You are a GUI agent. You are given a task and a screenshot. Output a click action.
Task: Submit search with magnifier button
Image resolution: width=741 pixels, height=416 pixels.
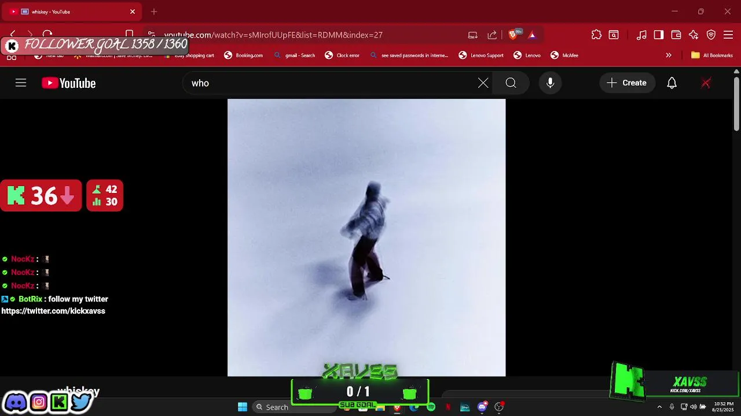tap(511, 83)
